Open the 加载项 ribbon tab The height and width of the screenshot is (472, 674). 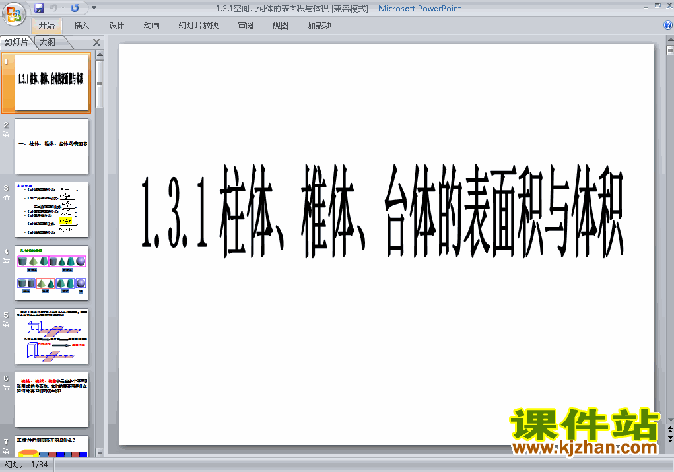click(x=320, y=25)
